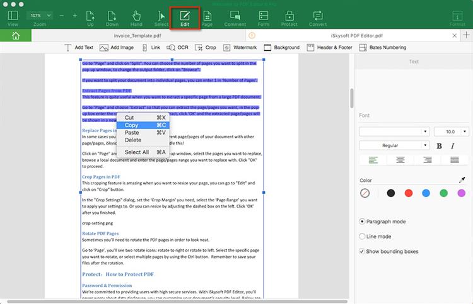473x304 pixels.
Task: Choose the Link tool
Action: pos(151,48)
